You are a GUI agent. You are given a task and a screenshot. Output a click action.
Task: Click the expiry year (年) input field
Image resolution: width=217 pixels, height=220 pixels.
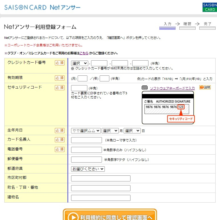105,79
